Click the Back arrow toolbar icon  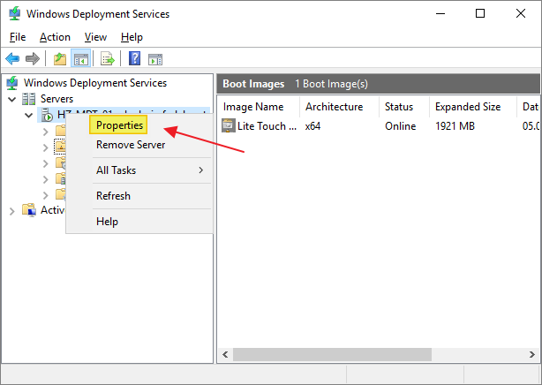click(12, 59)
